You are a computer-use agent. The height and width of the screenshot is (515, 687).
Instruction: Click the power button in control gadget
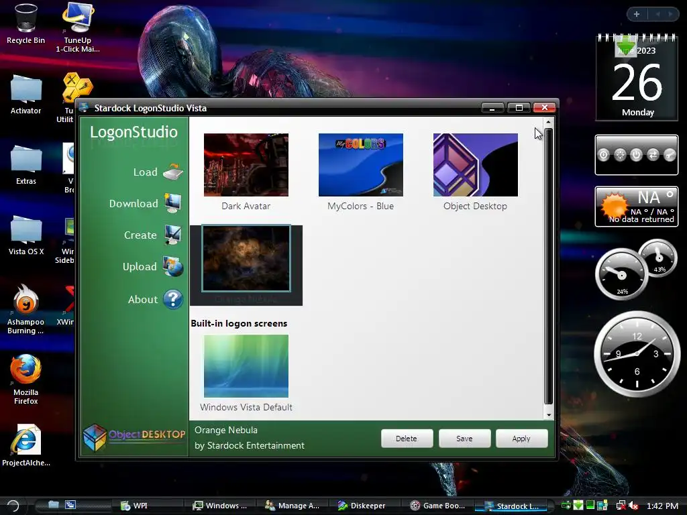[636, 155]
